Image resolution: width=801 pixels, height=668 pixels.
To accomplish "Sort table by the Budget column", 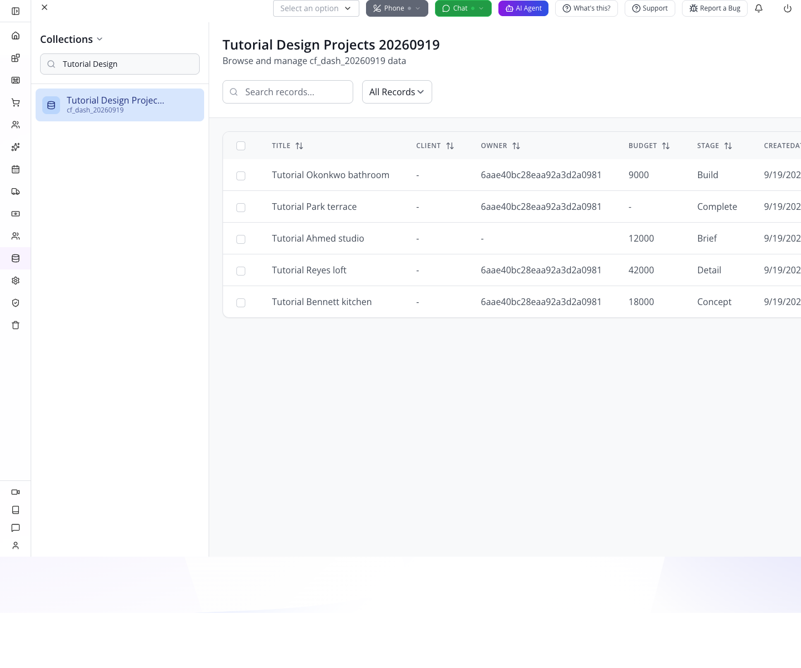I will [x=649, y=146].
